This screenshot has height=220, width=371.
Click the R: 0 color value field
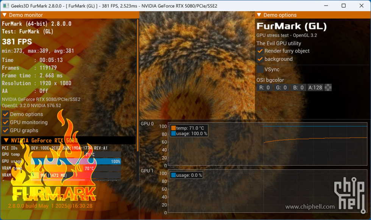264,88
